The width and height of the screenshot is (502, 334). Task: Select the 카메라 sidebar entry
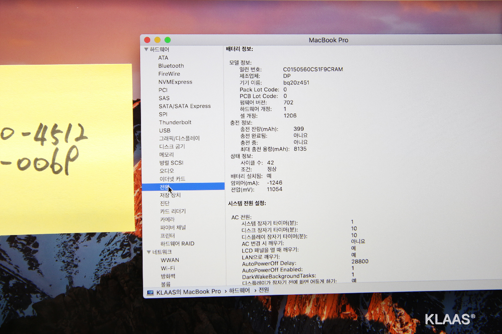click(x=167, y=219)
